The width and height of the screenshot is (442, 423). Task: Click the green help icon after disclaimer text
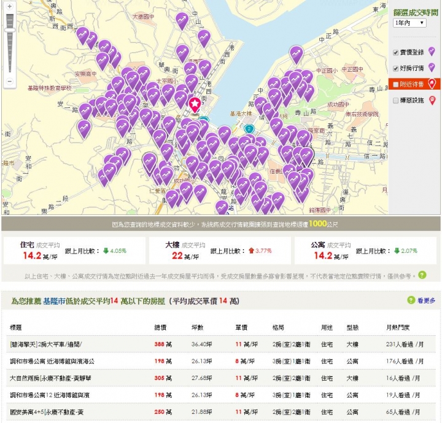(422, 275)
